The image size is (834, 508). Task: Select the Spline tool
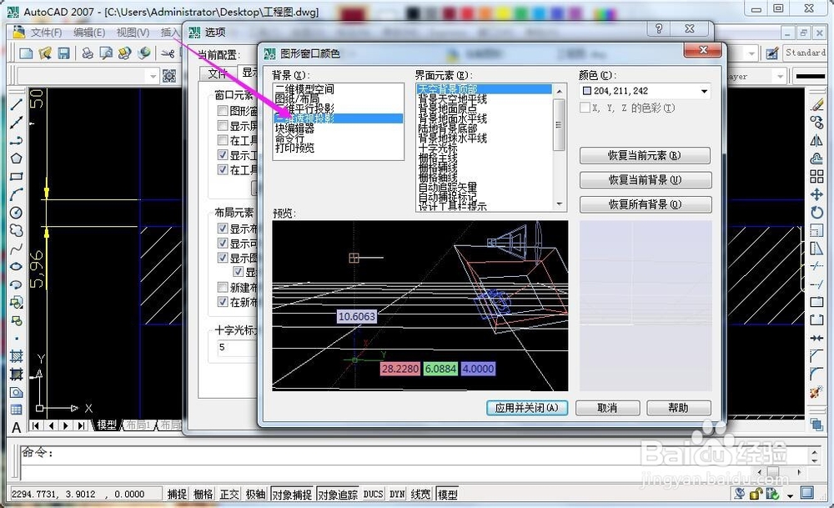click(x=16, y=249)
